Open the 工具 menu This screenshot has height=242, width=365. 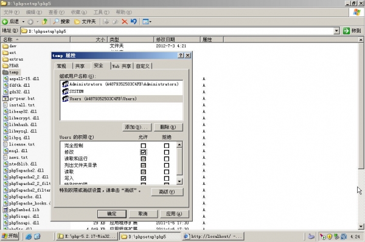coord(101,12)
